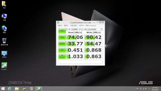Show hidden tray icons arrow
Viewport: 161px width, 91px height.
135,89
